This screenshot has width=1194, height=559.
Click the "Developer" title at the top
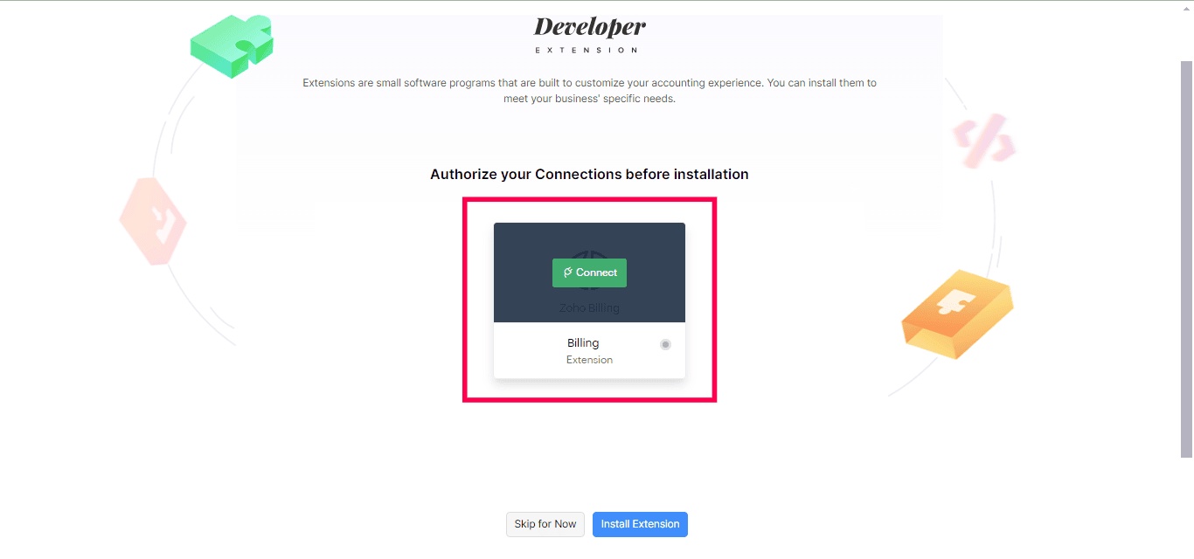pyautogui.click(x=590, y=26)
